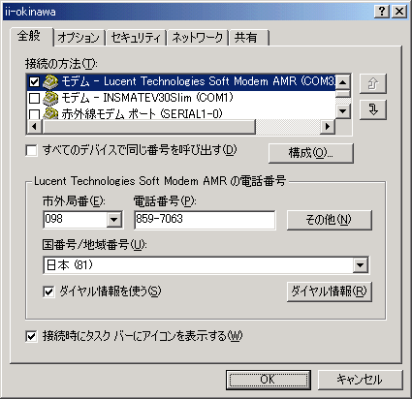Click device list scroll right arrow
This screenshot has height=399, width=412.
(328, 127)
